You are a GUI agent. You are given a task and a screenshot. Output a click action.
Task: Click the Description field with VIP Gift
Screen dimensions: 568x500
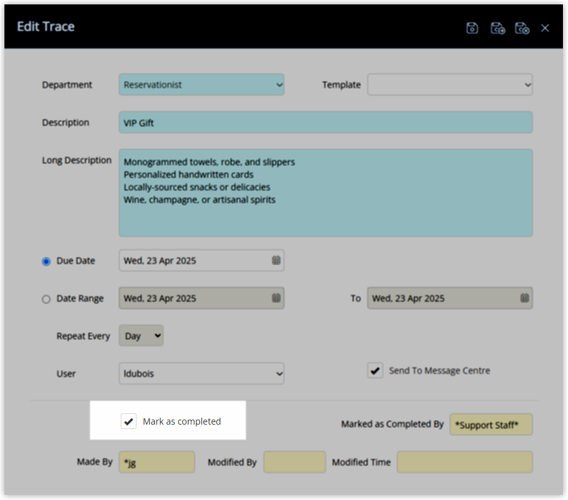326,122
